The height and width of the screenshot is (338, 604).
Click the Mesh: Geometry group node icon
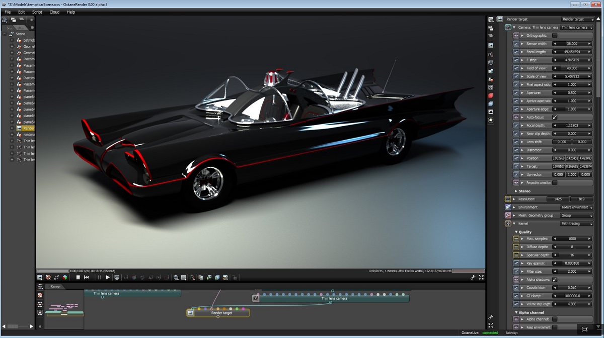pyautogui.click(x=508, y=215)
